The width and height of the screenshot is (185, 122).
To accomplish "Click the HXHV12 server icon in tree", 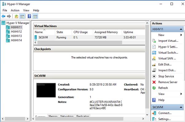I will [x=8, y=32].
